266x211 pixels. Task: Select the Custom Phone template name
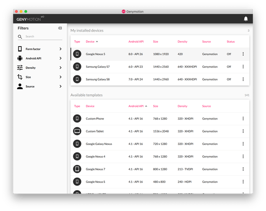point(95,119)
